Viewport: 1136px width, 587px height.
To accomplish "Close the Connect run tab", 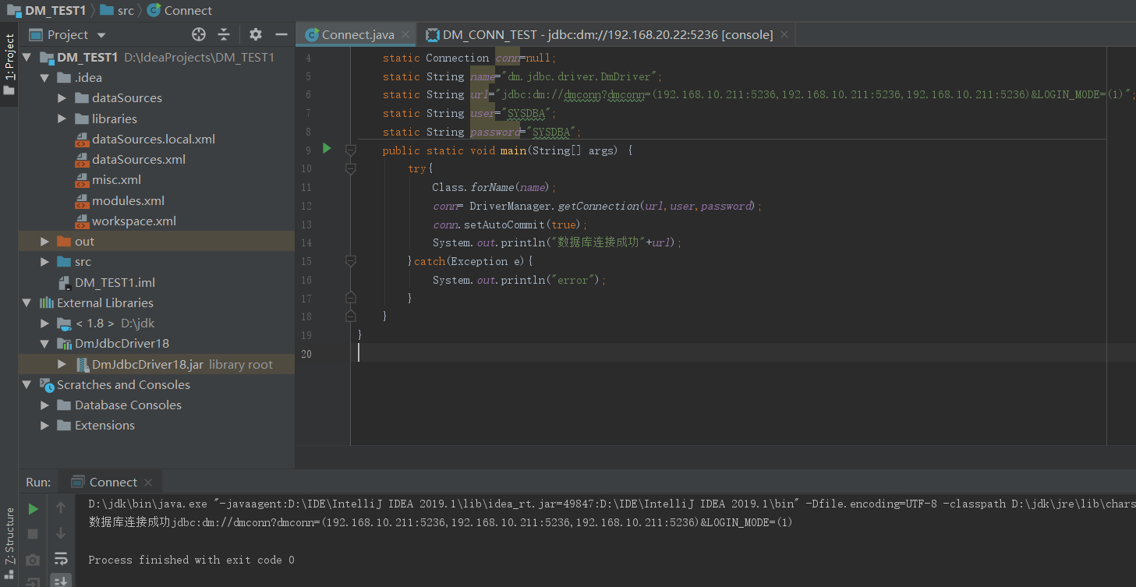I will (x=148, y=482).
